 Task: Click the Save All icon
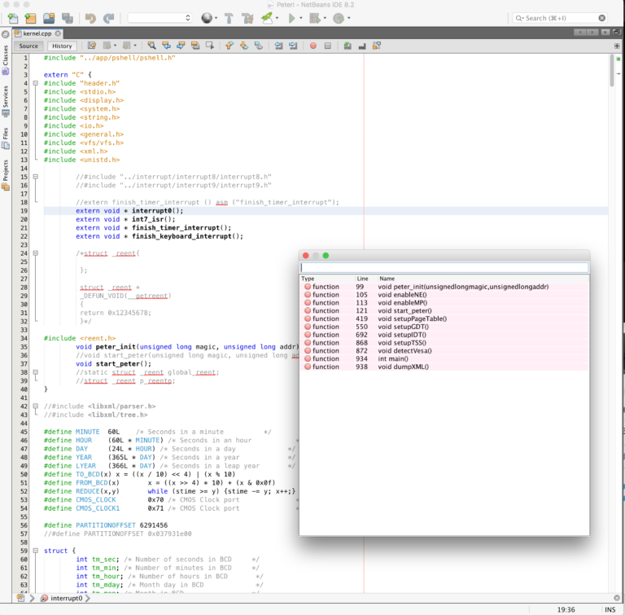(x=68, y=19)
